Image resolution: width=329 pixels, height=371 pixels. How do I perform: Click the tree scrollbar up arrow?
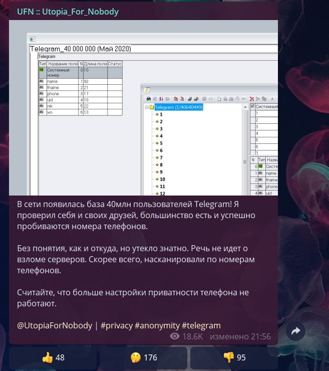click(x=245, y=107)
